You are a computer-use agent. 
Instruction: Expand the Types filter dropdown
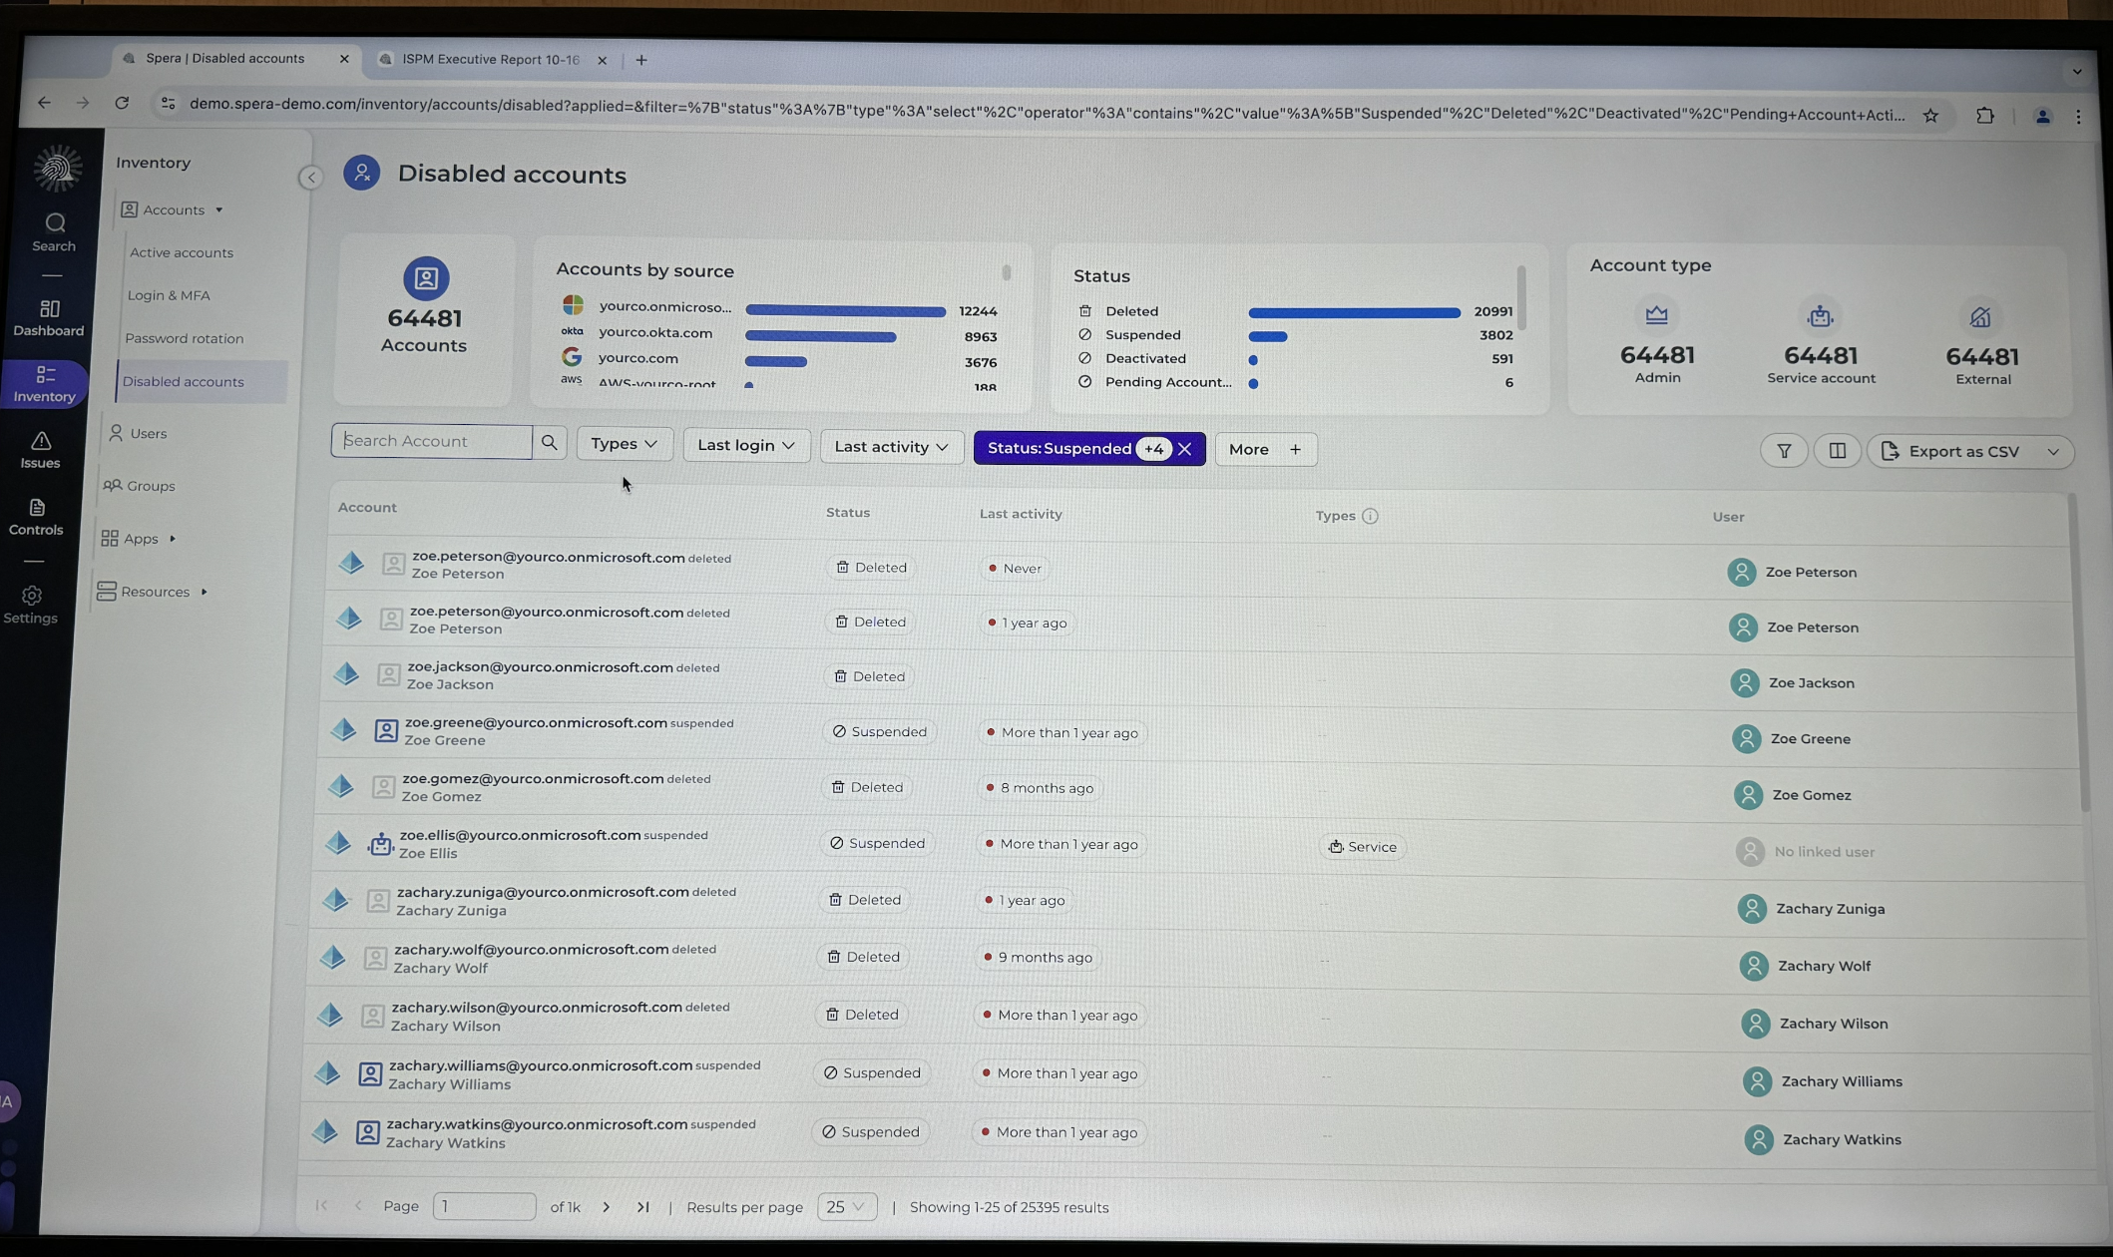[x=624, y=443]
